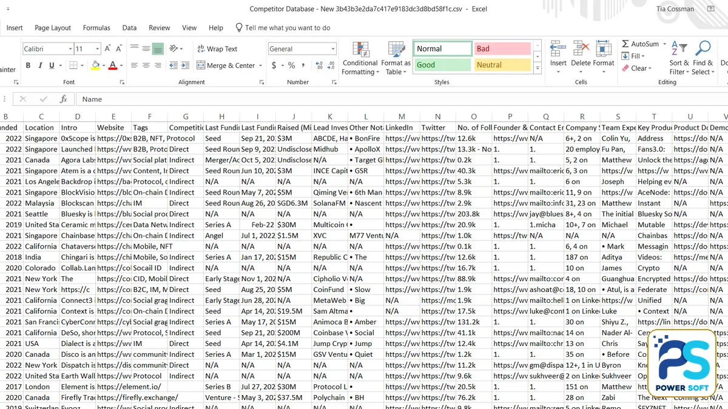Click the Insert Function fx icon
Image resolution: width=728 pixels, height=409 pixels.
[x=64, y=99]
